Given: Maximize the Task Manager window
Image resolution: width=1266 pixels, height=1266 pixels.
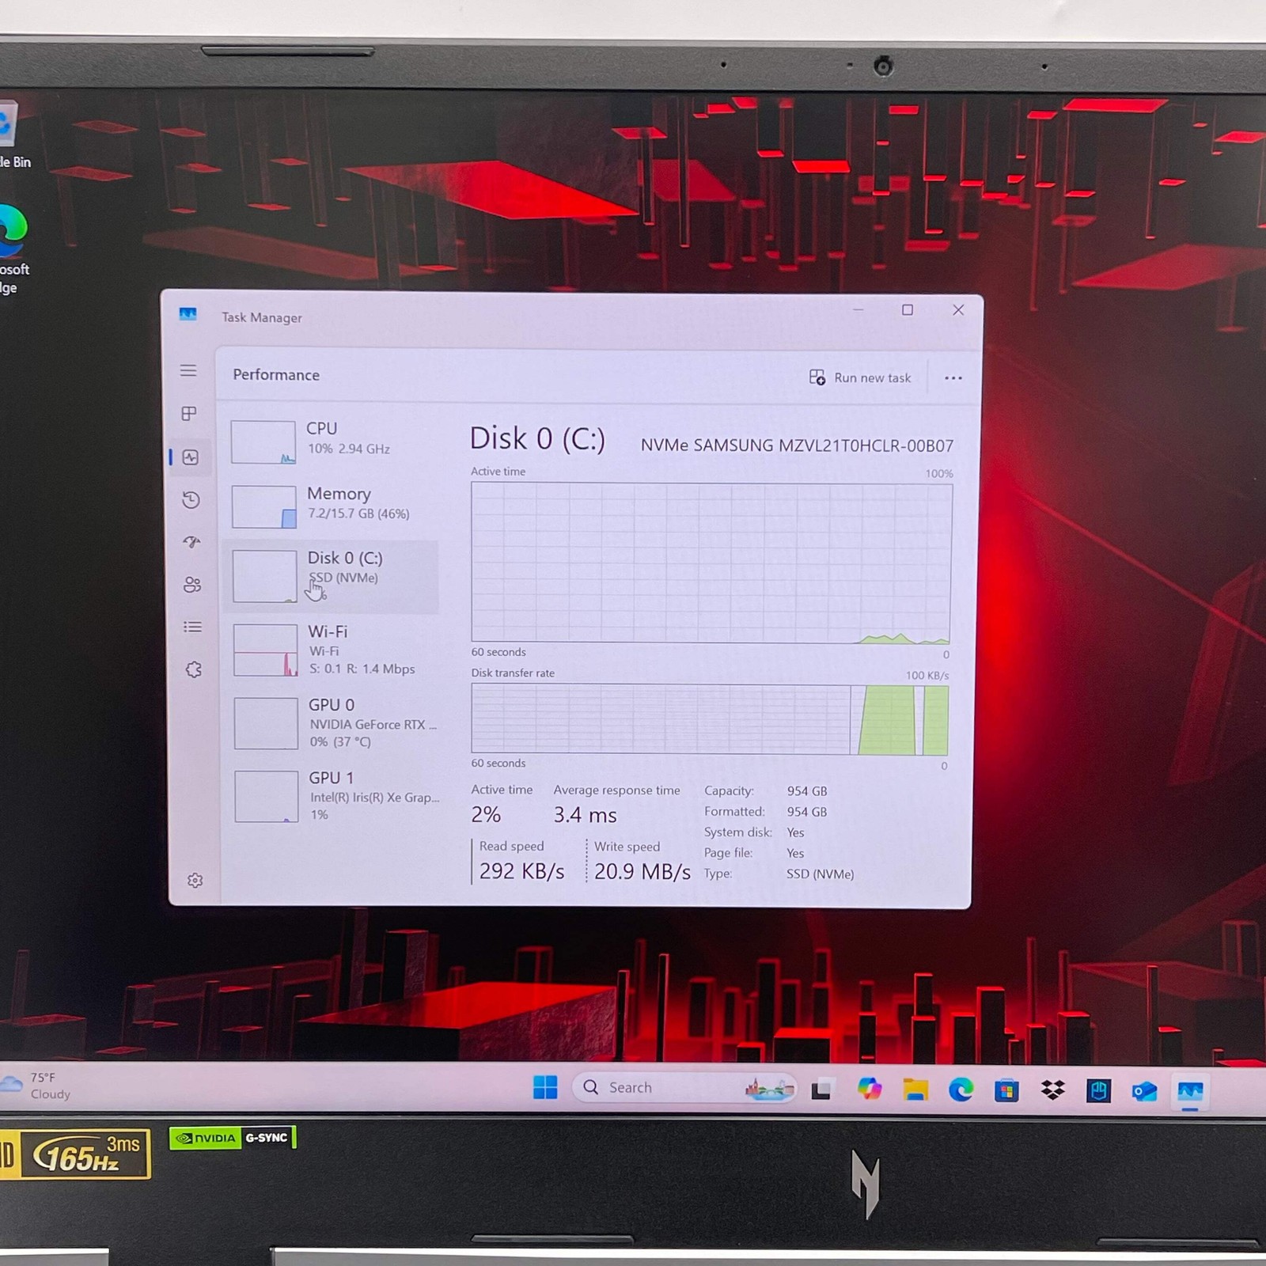Looking at the screenshot, I should coord(908,310).
